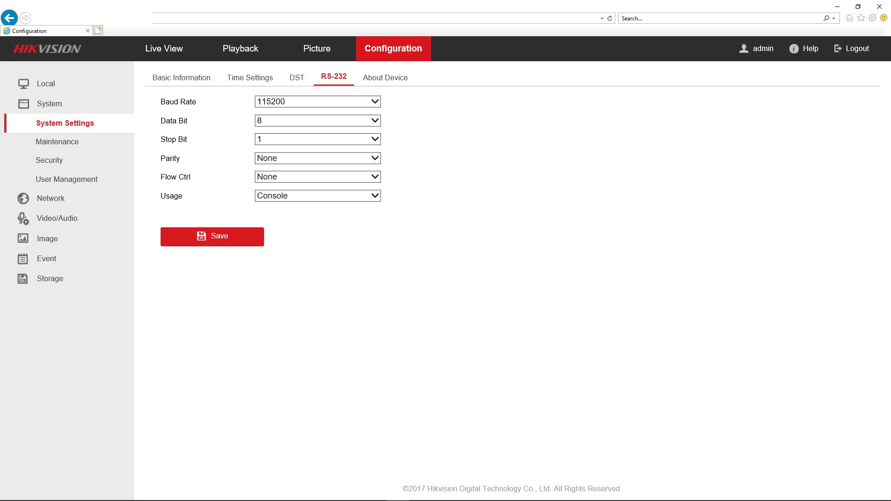Click the Help info icon
Screen dimensions: 891x501
[794, 49]
